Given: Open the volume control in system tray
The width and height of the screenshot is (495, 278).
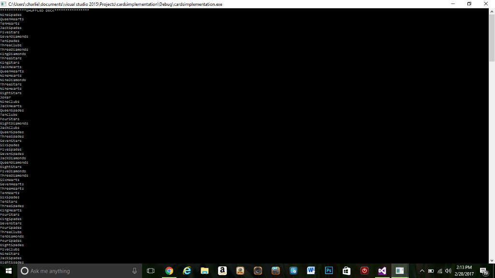Looking at the screenshot, I should (x=448, y=271).
